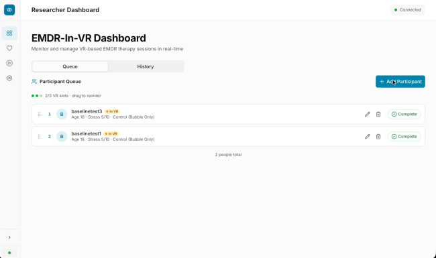Switch to the History tab
This screenshot has height=258, width=436.
(x=146, y=66)
